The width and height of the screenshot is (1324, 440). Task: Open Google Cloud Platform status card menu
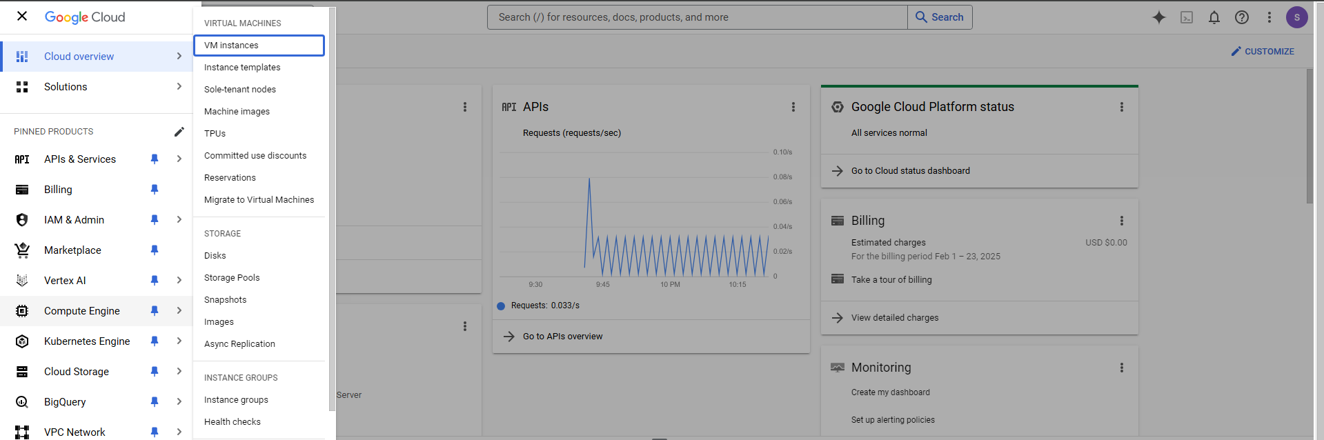point(1122,107)
